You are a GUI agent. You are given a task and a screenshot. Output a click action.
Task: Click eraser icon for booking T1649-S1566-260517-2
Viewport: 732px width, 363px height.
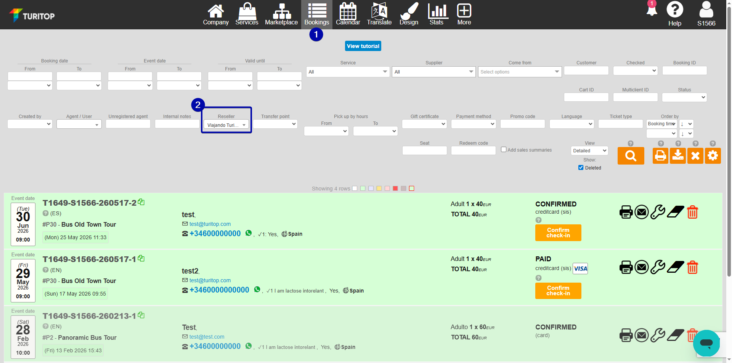tap(676, 212)
